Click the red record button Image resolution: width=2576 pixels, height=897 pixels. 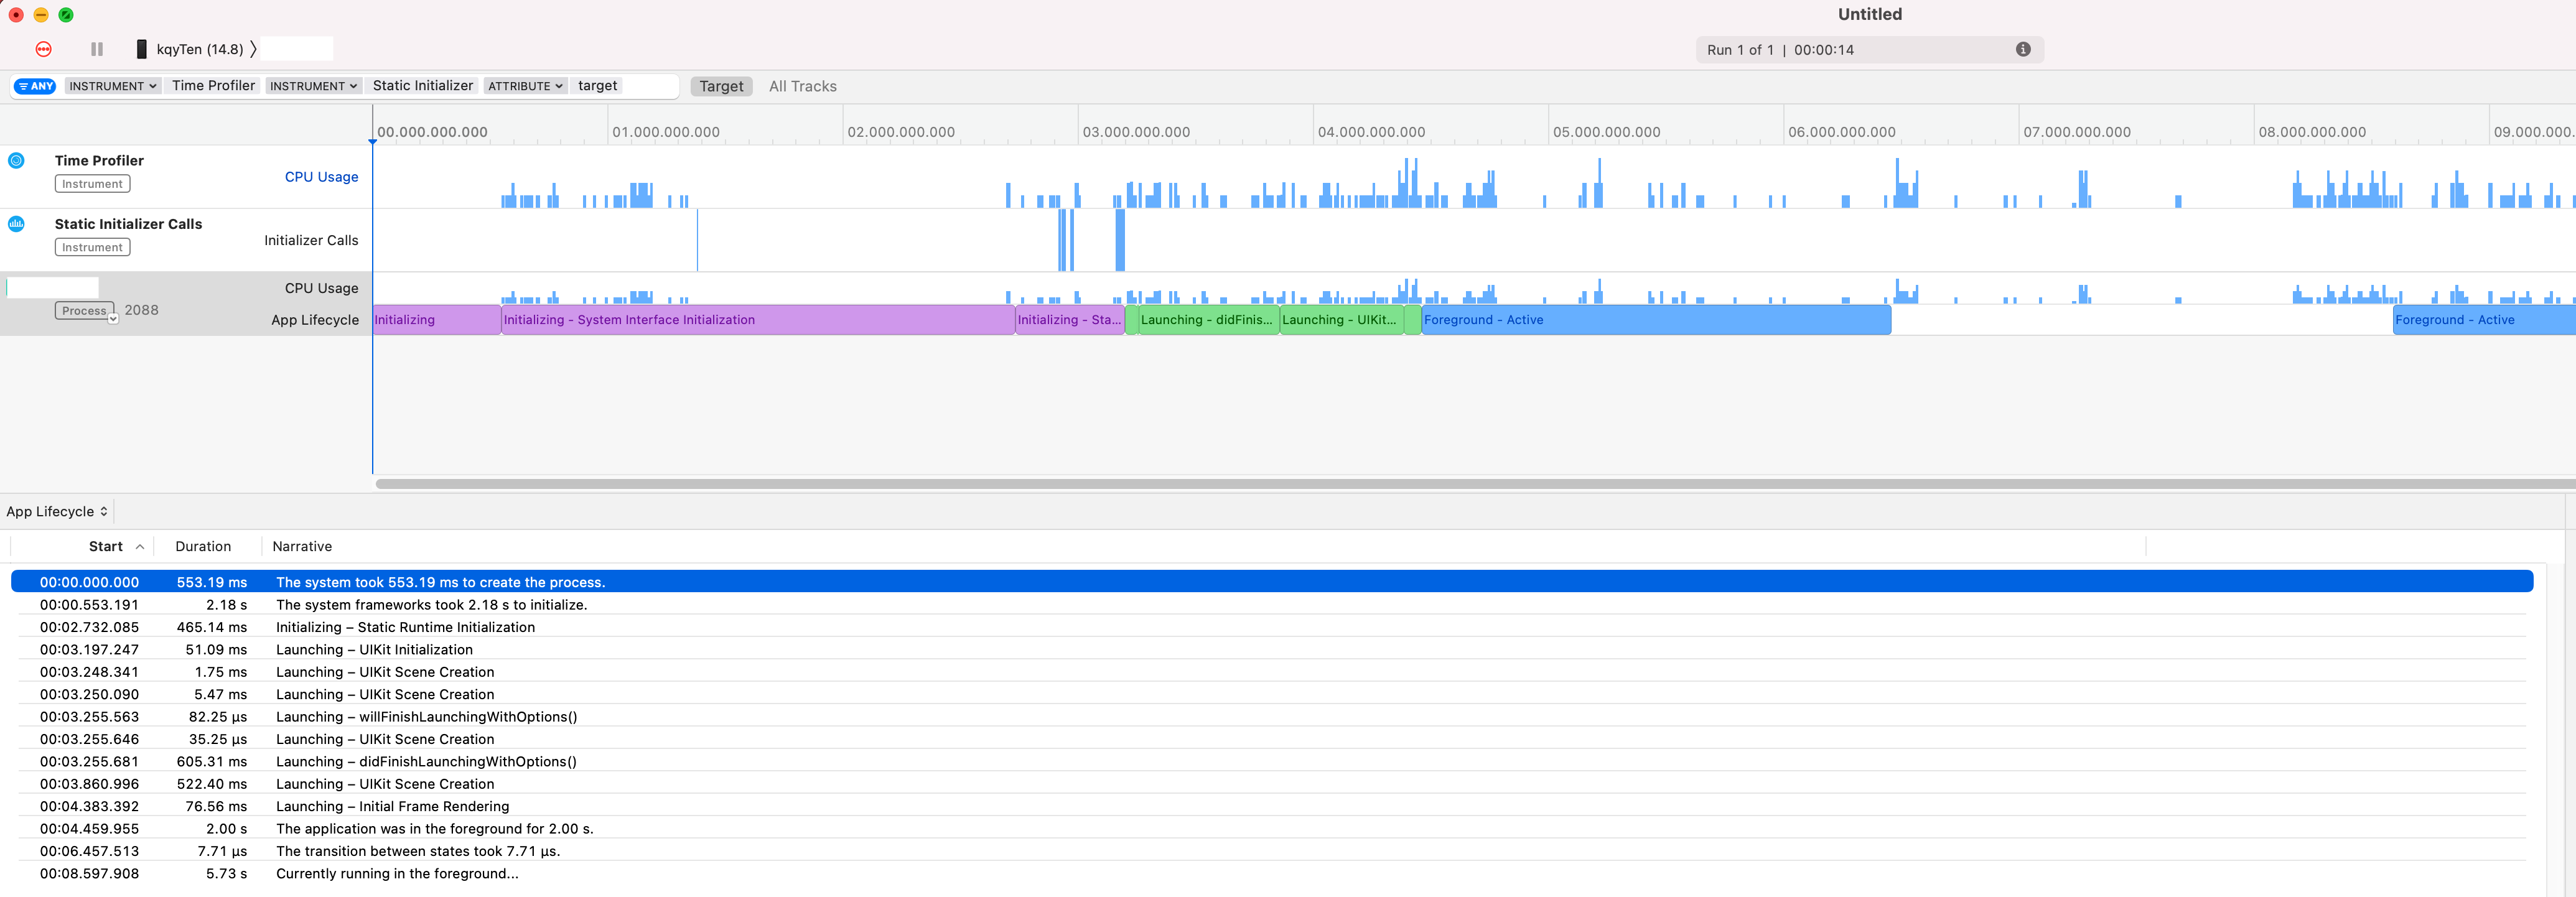coord(43,49)
